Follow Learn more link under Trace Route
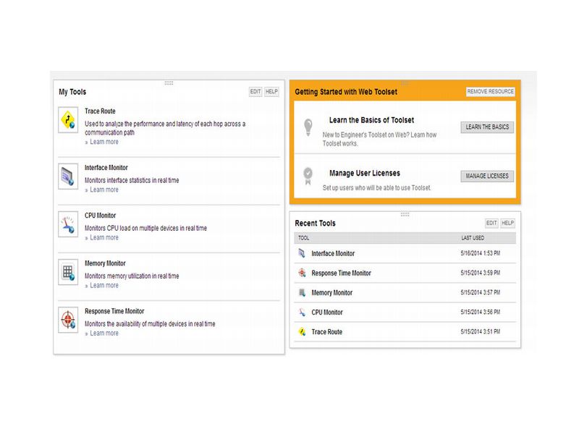579x434 pixels. [104, 142]
